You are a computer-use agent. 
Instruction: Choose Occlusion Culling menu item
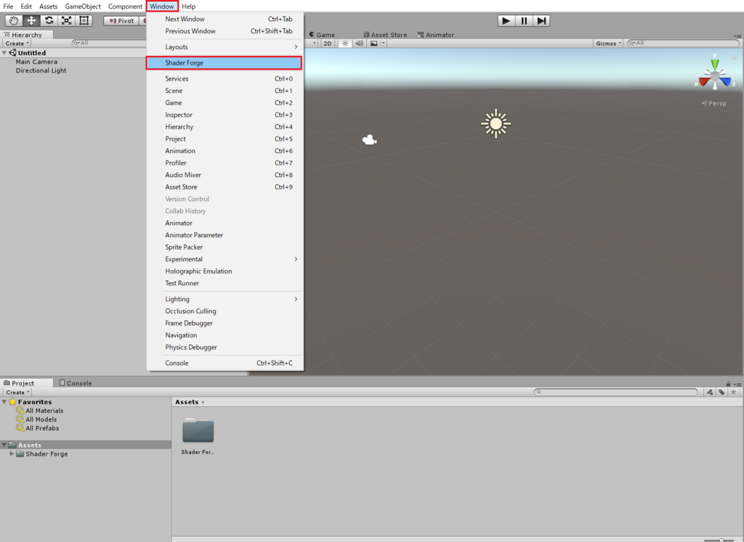click(x=224, y=311)
